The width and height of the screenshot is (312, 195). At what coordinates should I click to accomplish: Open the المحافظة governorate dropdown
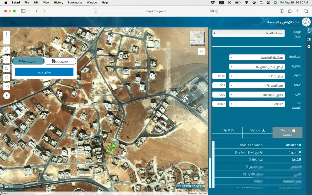(x=257, y=57)
